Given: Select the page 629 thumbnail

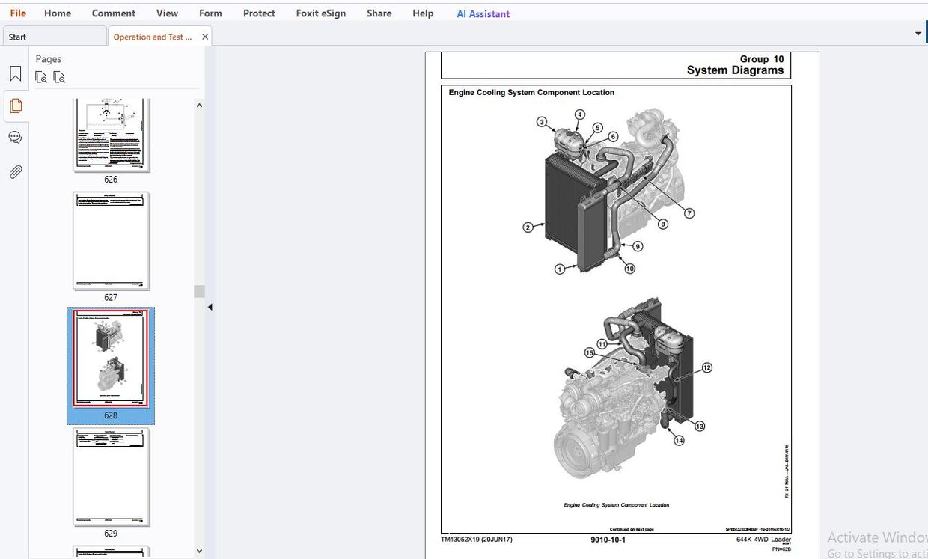Looking at the screenshot, I should [x=111, y=477].
